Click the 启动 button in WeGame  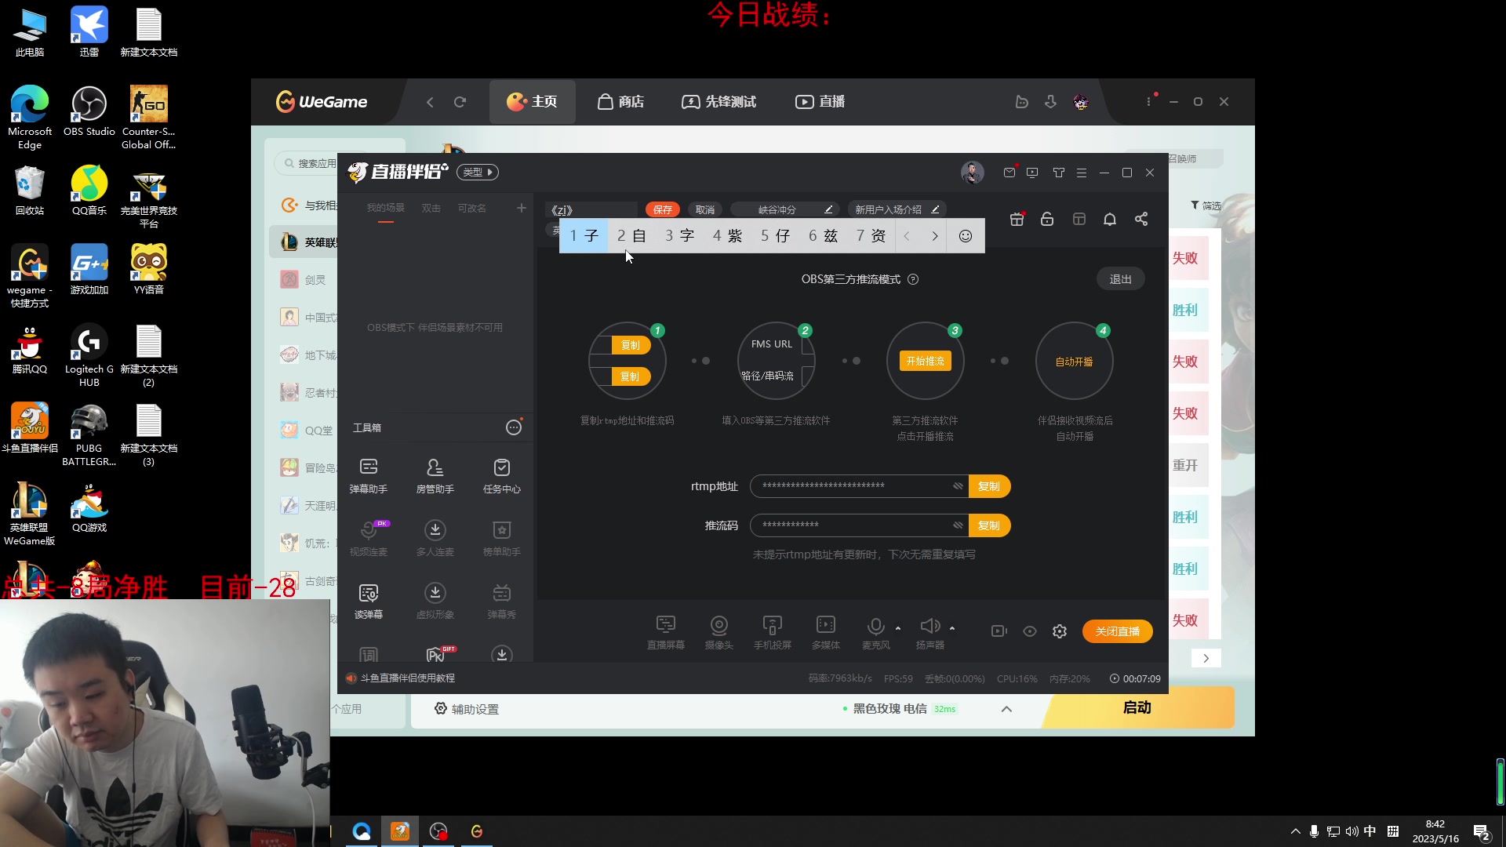[x=1137, y=707]
